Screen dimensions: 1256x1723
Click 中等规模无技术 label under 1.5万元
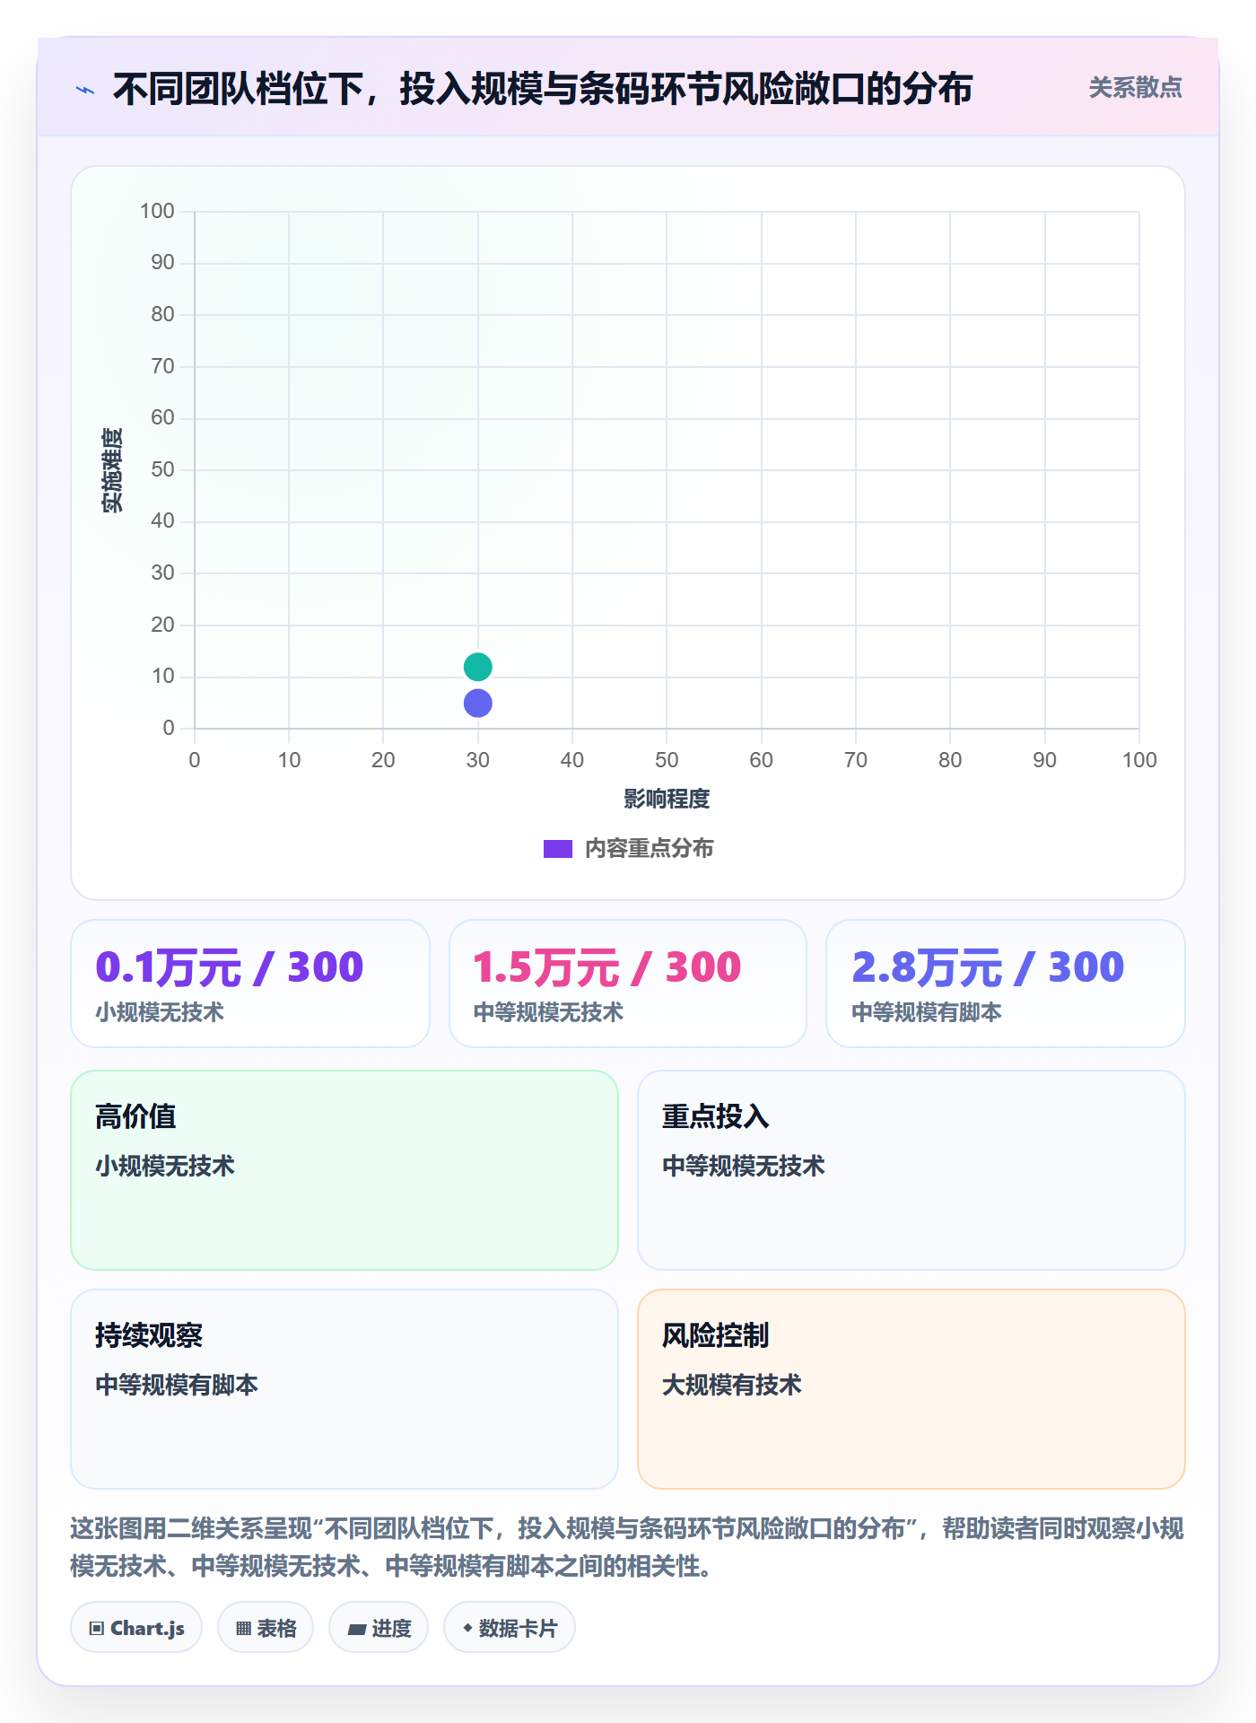coord(548,1012)
